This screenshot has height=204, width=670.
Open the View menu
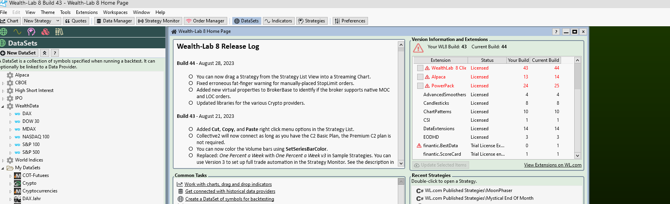coord(30,12)
